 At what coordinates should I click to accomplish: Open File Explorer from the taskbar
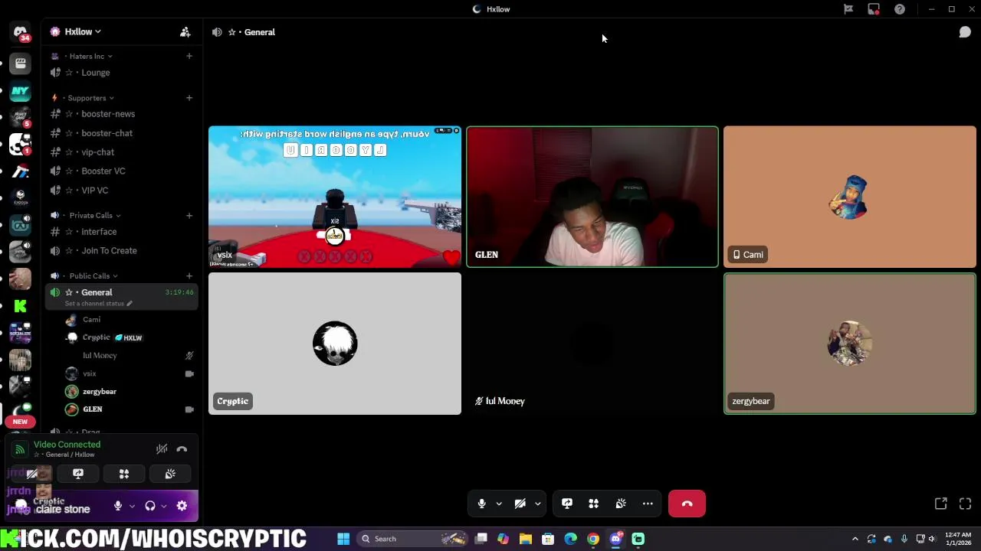point(526,539)
